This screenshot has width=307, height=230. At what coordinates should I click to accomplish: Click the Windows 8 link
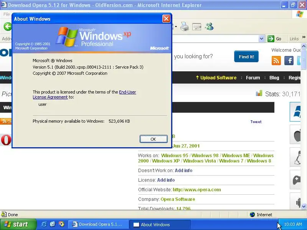click(x=259, y=161)
